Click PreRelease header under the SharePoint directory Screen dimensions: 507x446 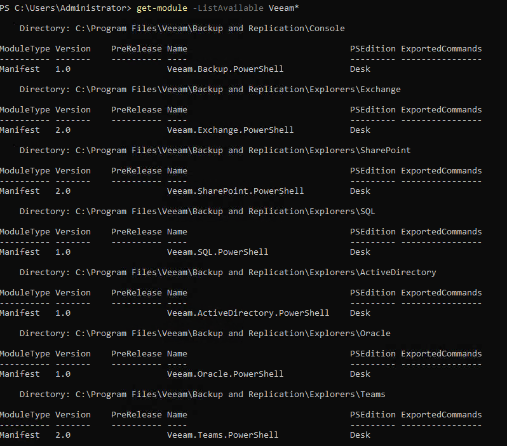[137, 171]
